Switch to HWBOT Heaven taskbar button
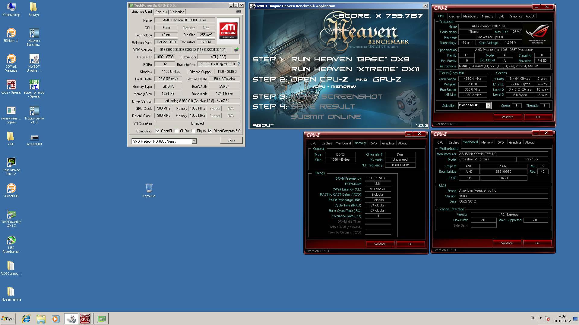Screen dimensions: 579x325 (x=71, y=318)
